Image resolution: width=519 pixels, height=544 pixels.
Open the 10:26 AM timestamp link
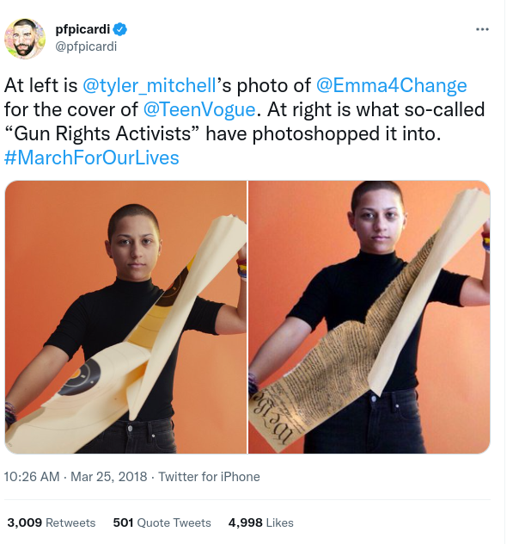tap(32, 477)
